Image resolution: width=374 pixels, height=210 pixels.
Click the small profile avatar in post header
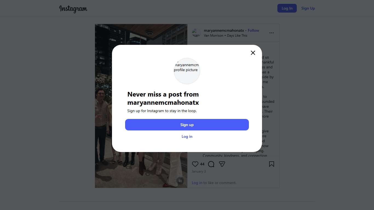[196, 33]
